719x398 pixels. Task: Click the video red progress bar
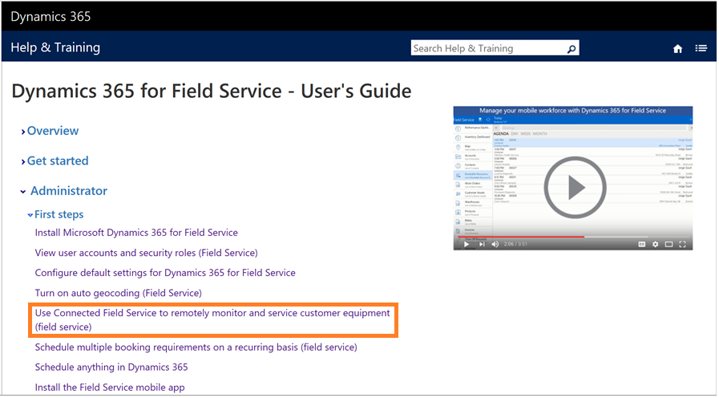tap(521, 237)
